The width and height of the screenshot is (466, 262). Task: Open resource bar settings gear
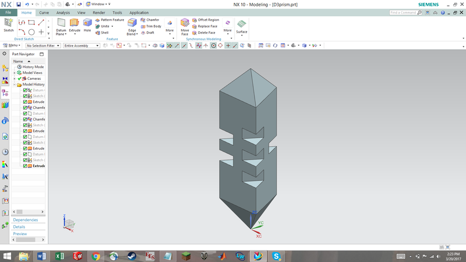5,54
